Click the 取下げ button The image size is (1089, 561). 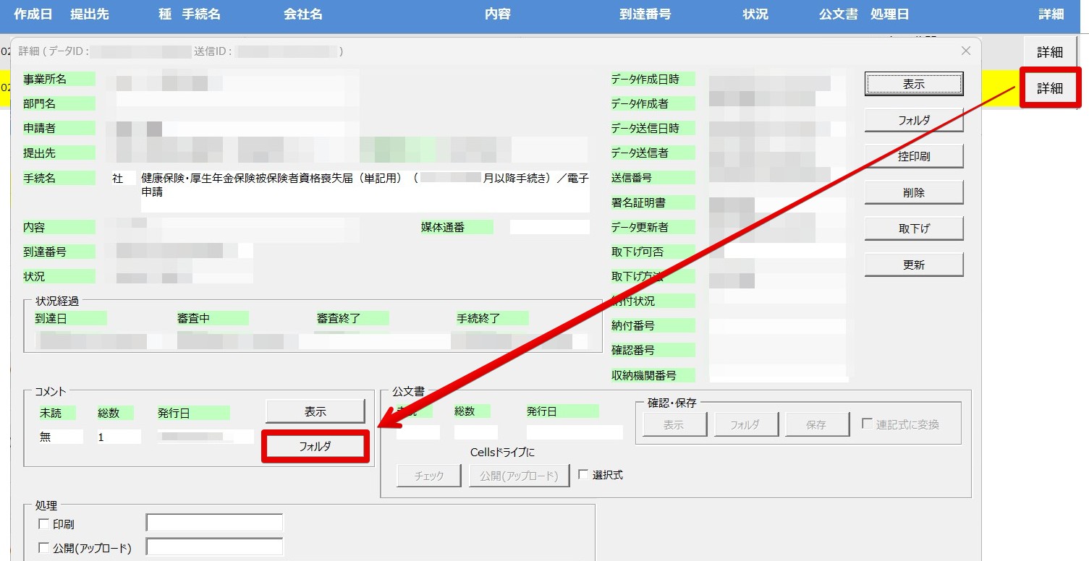coord(914,228)
